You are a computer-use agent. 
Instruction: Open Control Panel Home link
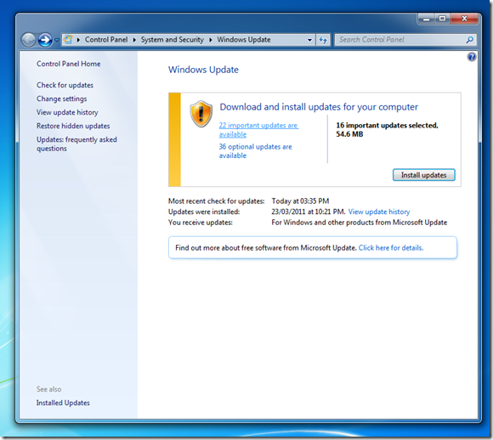click(x=69, y=64)
